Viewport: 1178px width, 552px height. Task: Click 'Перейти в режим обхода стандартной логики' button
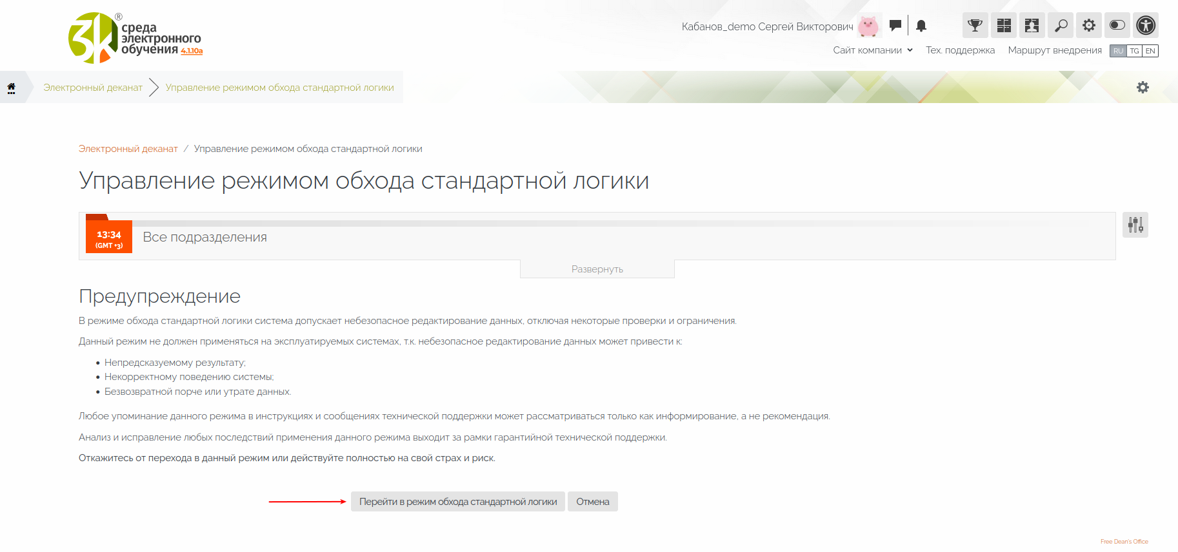(458, 502)
